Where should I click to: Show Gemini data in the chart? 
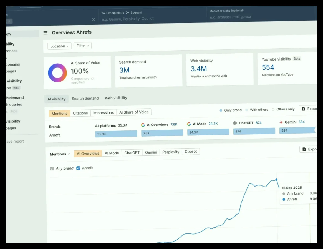pyautogui.click(x=151, y=152)
